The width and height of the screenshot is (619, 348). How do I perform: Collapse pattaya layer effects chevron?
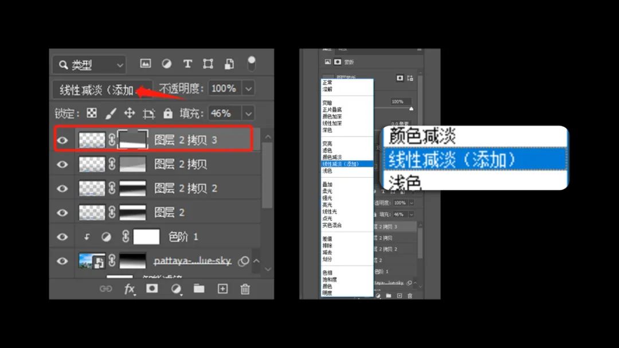pos(256,261)
